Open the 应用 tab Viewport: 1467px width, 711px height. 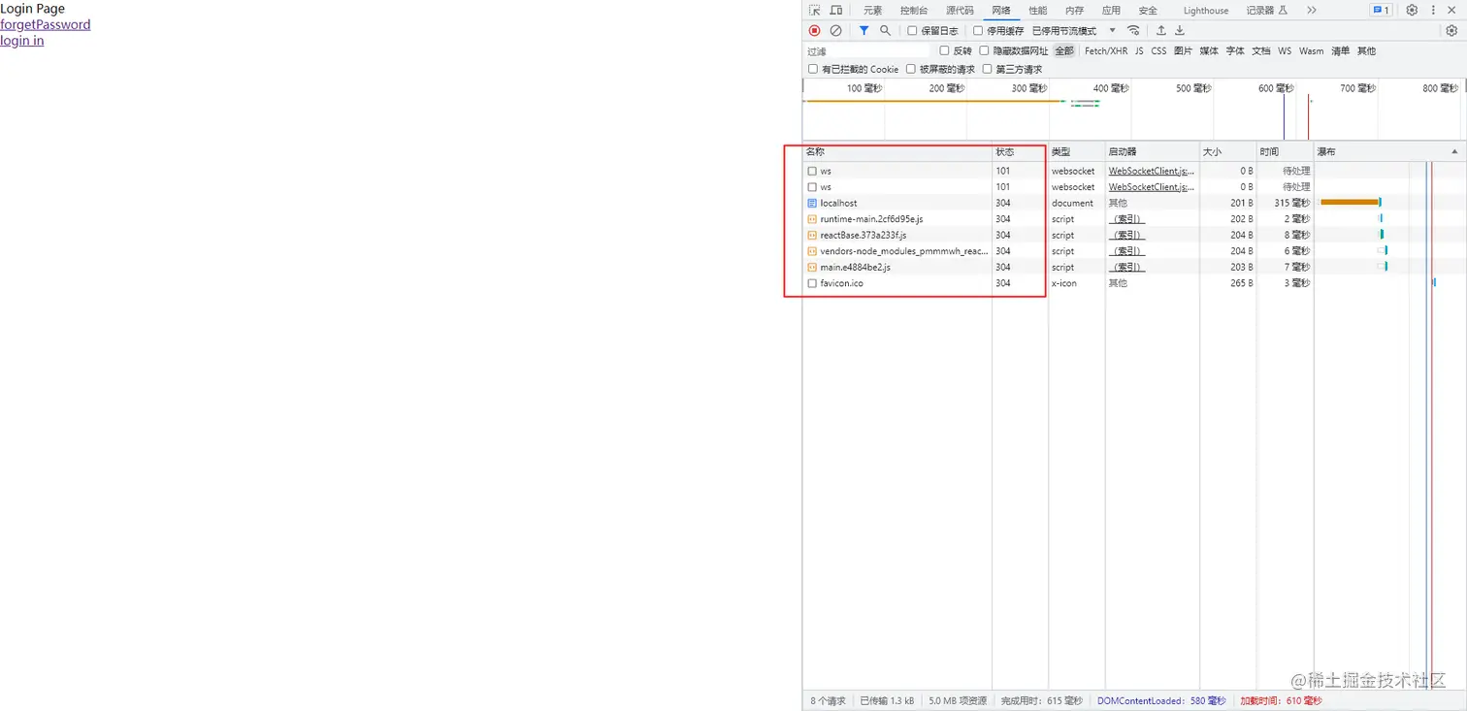[x=1111, y=11]
